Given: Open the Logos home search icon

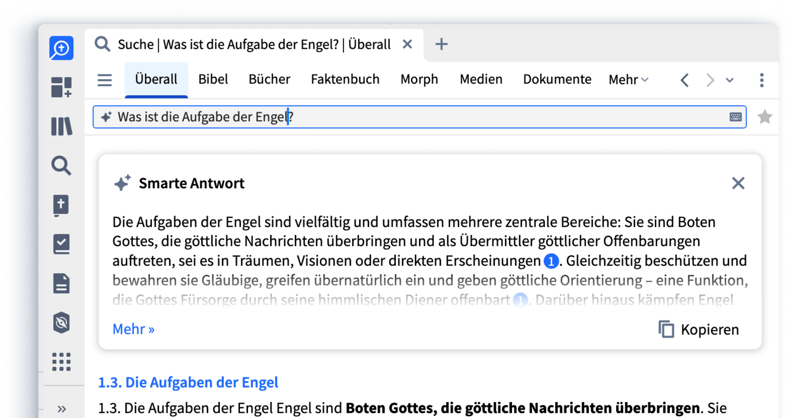Looking at the screenshot, I should pyautogui.click(x=61, y=48).
